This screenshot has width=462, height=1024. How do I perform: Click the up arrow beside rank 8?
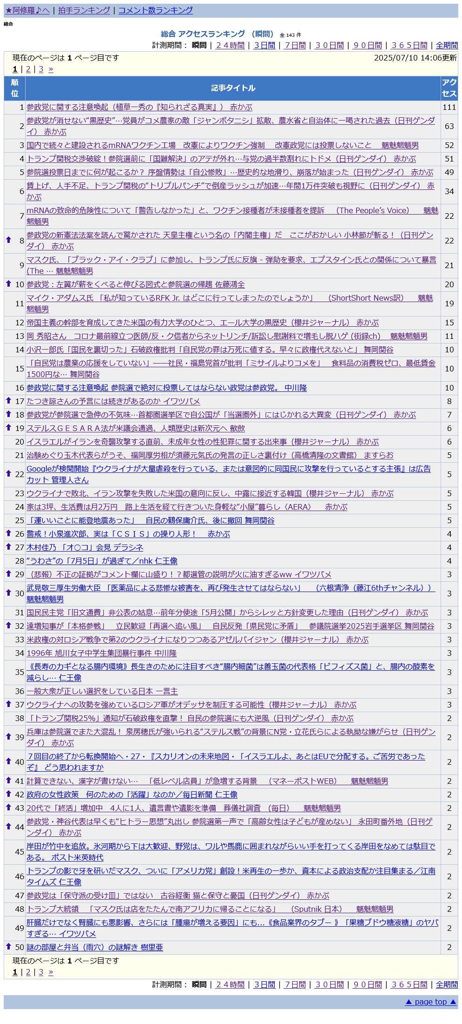[8, 240]
